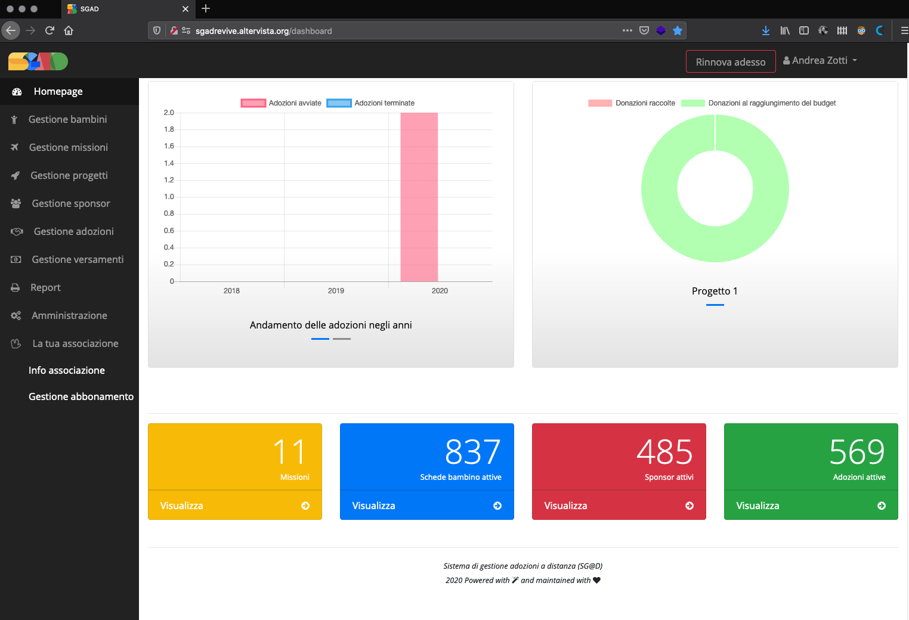
Task: Click the Gestione bambini child icon
Action: [14, 120]
